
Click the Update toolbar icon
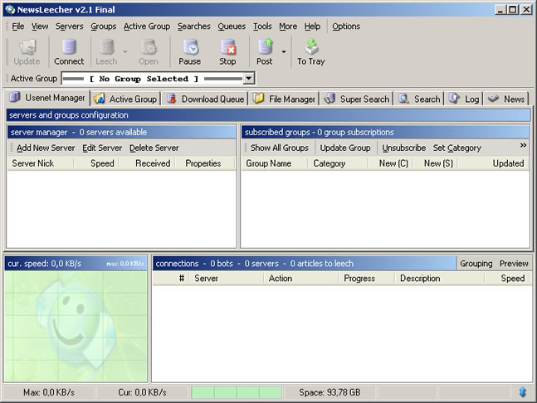pos(27,47)
